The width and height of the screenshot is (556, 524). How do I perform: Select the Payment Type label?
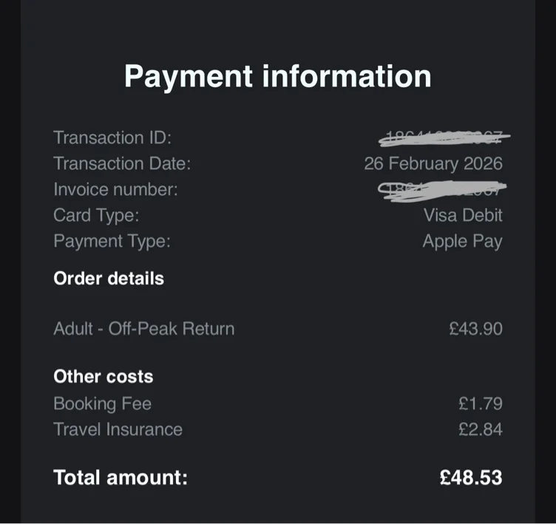click(x=112, y=241)
